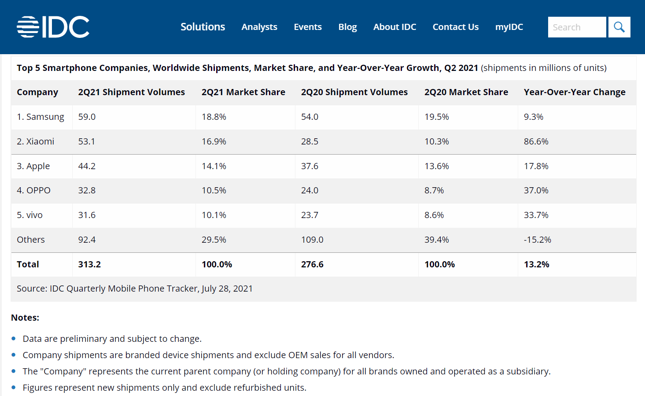Select the 'Total' row label
The height and width of the screenshot is (396, 645).
[28, 264]
